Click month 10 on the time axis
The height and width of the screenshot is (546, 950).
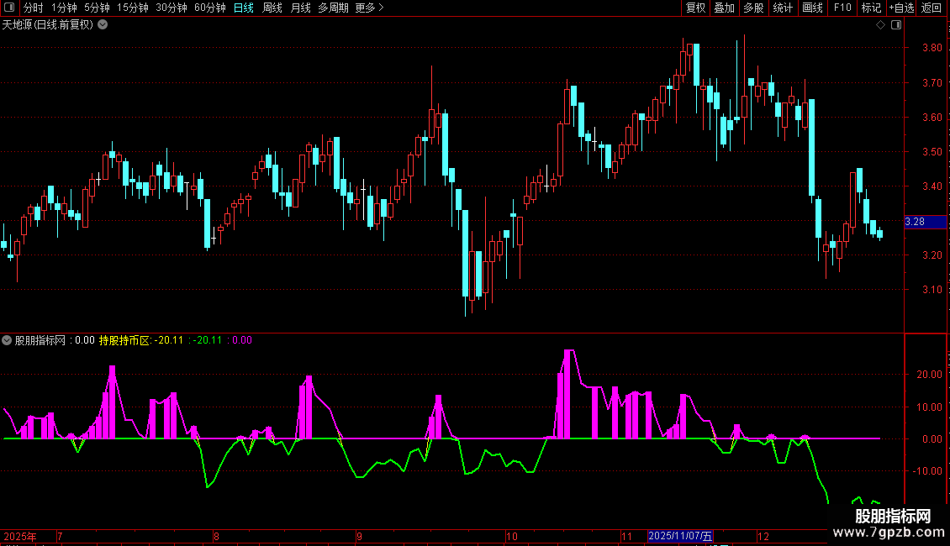(x=512, y=536)
